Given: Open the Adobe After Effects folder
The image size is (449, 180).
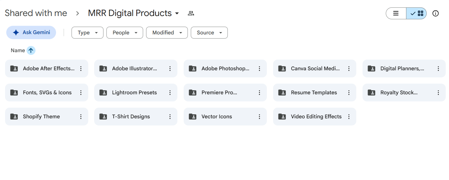Looking at the screenshot, I should (47, 69).
